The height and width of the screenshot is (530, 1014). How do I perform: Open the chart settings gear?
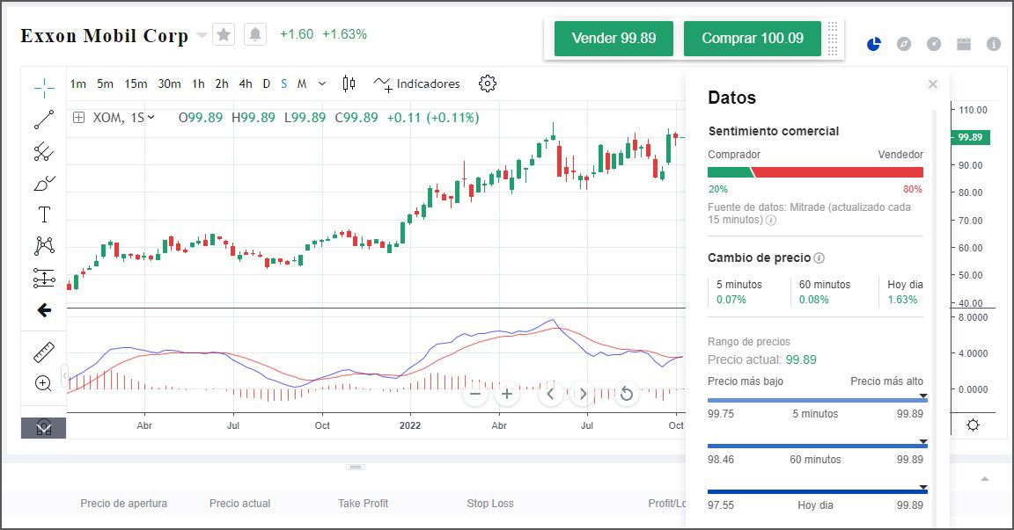487,83
